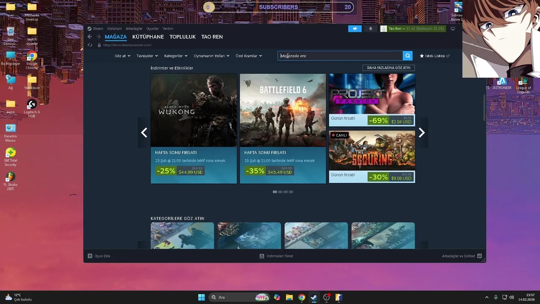Open the weather widget Çok bulutlu
This screenshot has width=540, height=304.
point(18,297)
